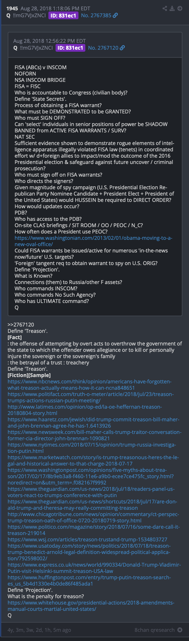This screenshot has height=641, width=189.
Task: Open the washingtonian.com Obama oval office link
Action: click(x=93, y=241)
